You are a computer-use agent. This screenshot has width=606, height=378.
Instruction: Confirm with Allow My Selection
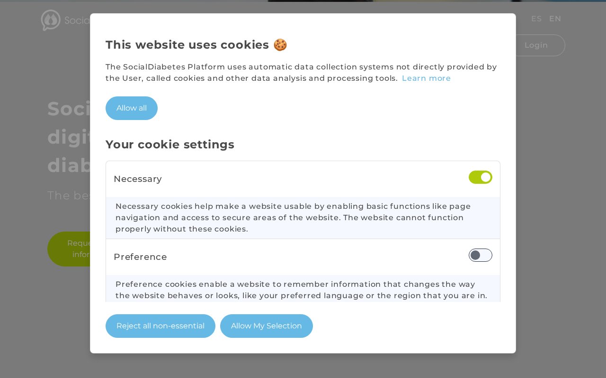pos(267,326)
